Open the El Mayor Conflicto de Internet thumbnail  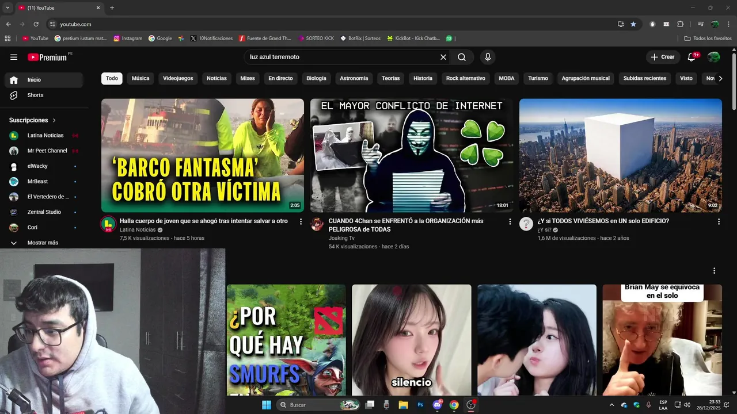click(412, 155)
